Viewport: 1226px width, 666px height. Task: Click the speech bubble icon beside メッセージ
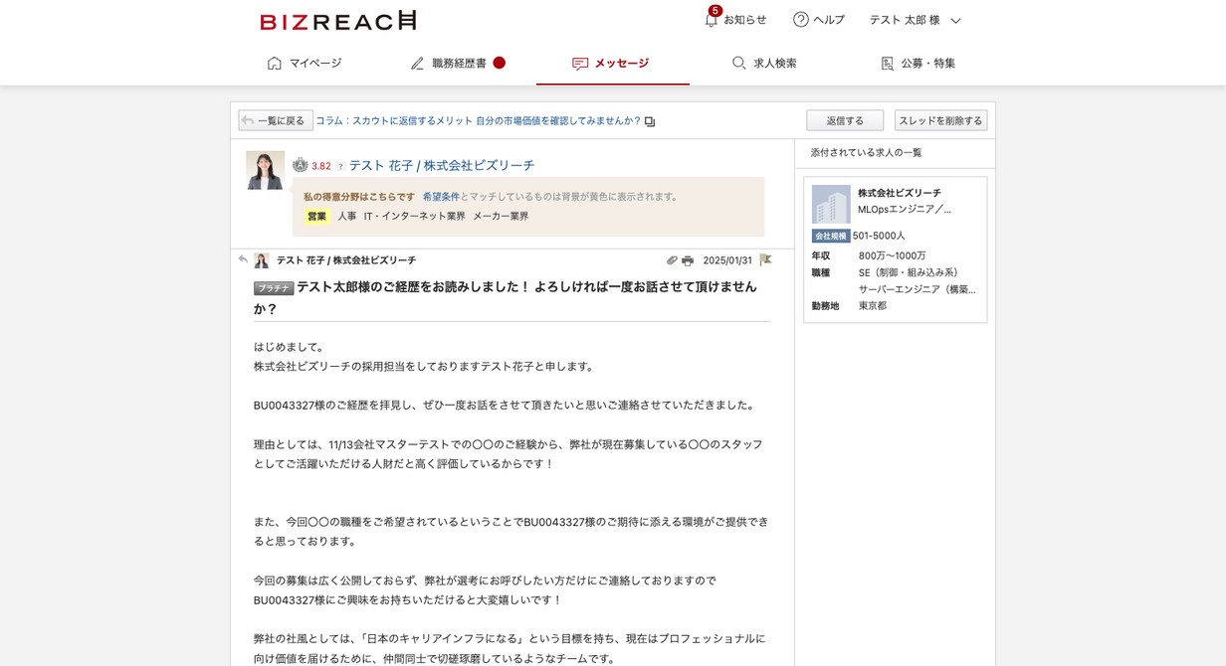[x=580, y=64]
